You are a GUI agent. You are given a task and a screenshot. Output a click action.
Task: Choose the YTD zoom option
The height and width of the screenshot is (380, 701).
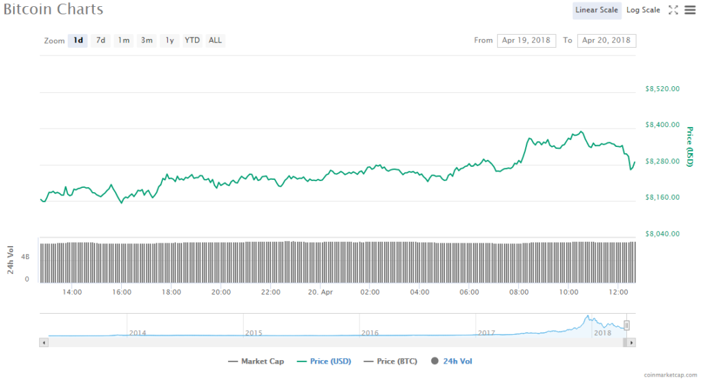(192, 40)
